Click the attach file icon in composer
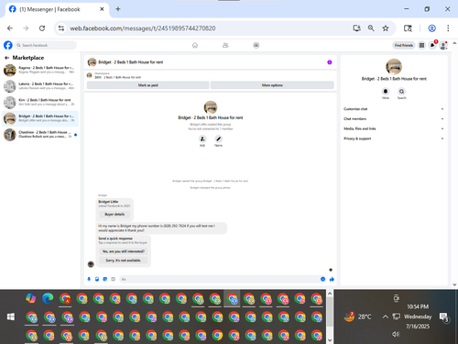 (x=97, y=279)
